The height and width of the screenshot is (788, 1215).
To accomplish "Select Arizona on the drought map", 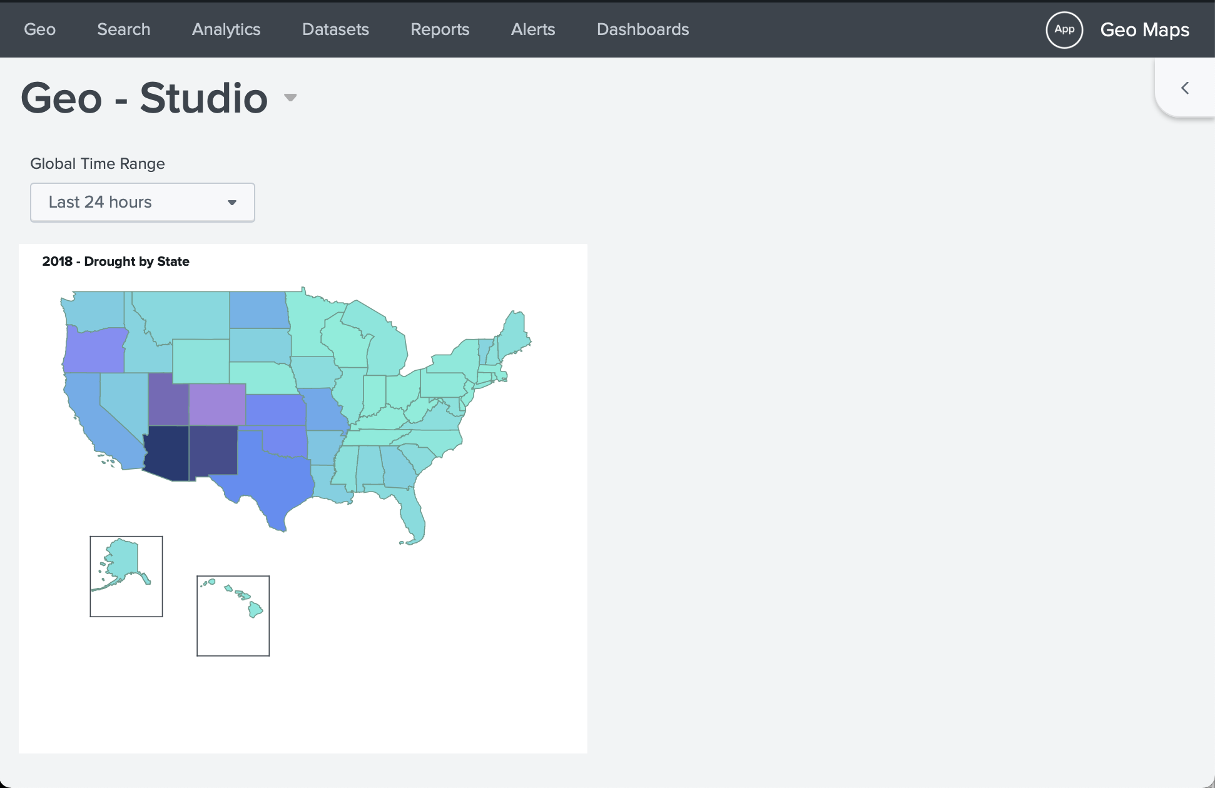I will (x=166, y=453).
